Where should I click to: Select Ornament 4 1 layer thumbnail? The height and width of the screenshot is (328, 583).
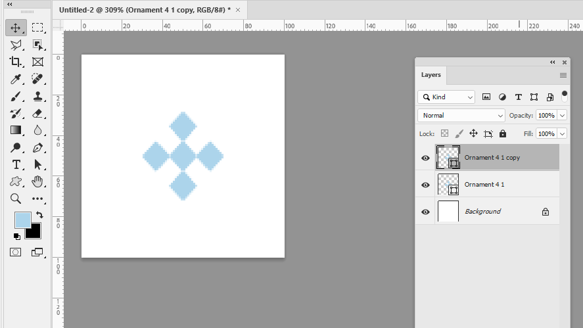pyautogui.click(x=448, y=185)
